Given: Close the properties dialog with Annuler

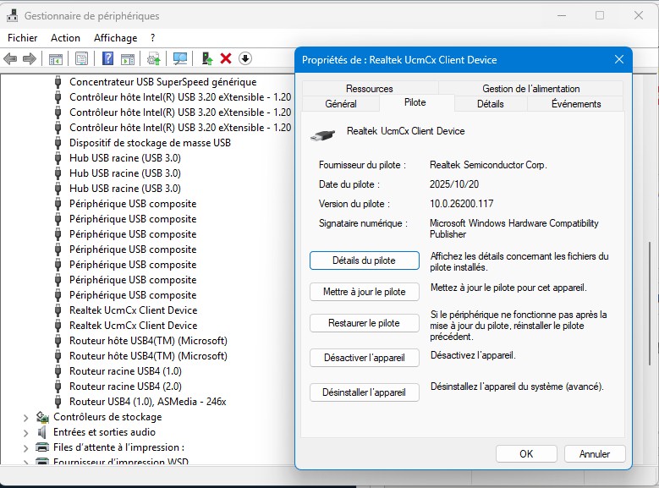Looking at the screenshot, I should [x=594, y=454].
